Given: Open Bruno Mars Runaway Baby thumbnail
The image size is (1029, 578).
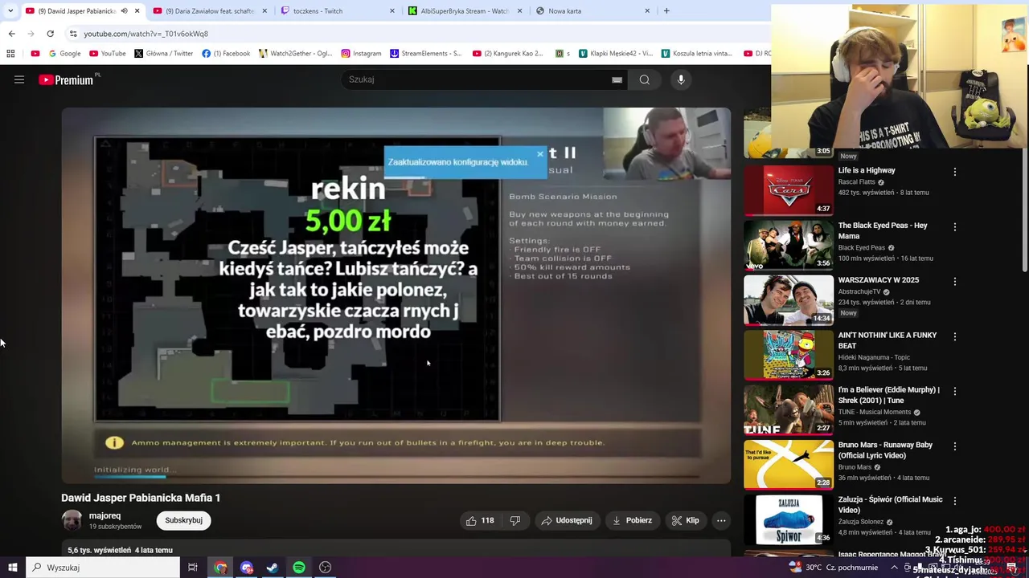Looking at the screenshot, I should [x=789, y=464].
